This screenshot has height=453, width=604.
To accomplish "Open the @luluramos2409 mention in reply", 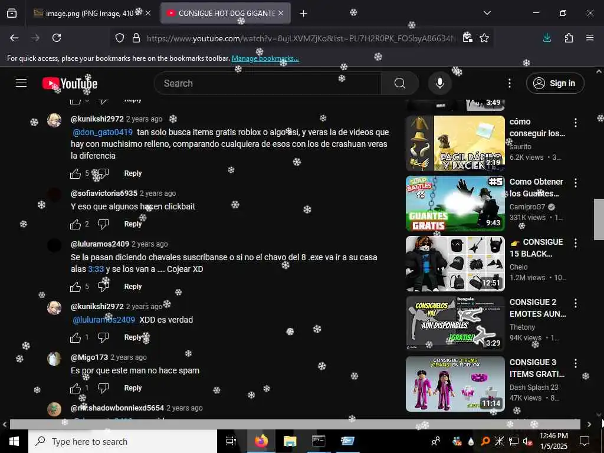I will point(104,320).
